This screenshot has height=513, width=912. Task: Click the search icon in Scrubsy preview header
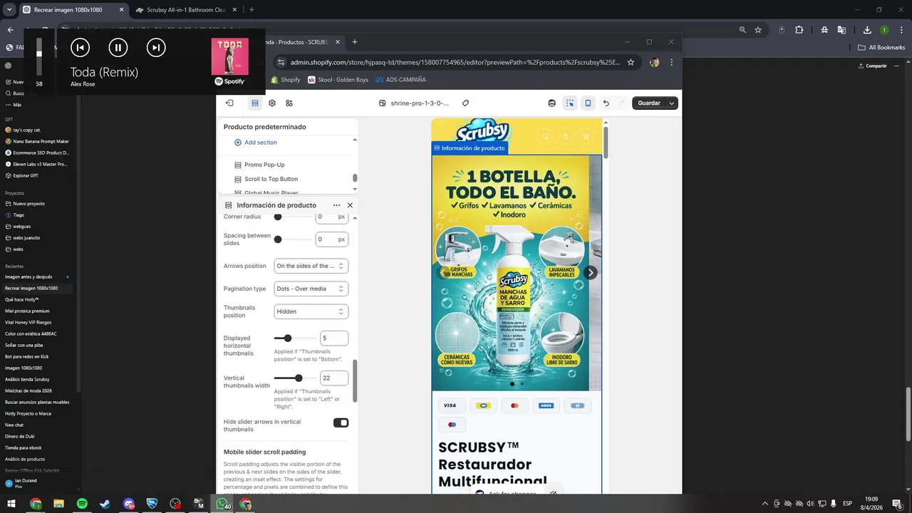[546, 136]
